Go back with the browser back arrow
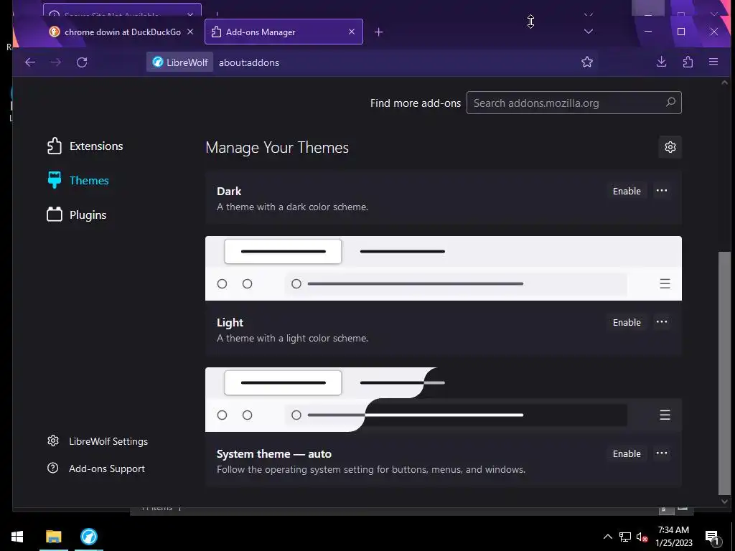 point(30,62)
